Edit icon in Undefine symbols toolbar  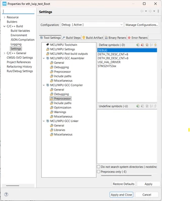[147, 106]
